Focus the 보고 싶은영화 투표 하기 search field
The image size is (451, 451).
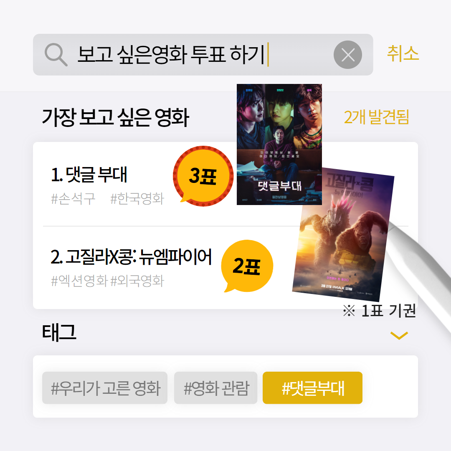pyautogui.click(x=203, y=55)
